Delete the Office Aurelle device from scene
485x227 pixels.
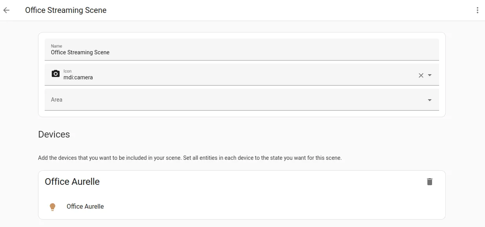[x=430, y=182]
